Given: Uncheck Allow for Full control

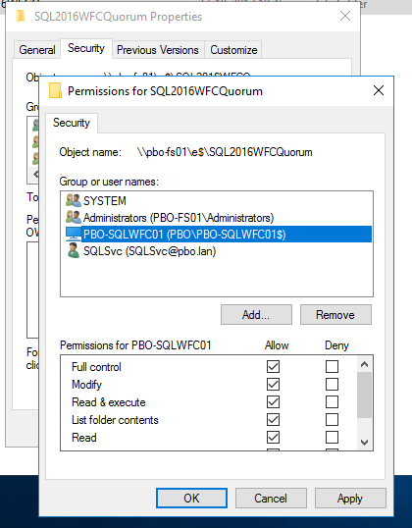Looking at the screenshot, I should tap(273, 366).
